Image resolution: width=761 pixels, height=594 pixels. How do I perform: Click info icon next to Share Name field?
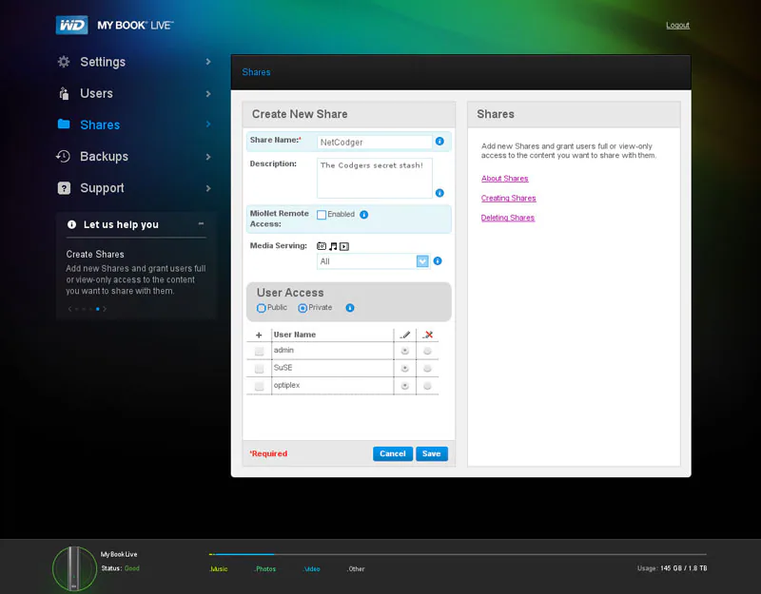439,141
